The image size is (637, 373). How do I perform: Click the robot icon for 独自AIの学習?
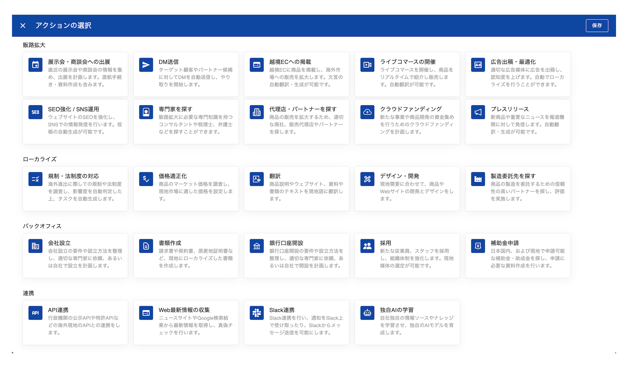[x=367, y=313]
